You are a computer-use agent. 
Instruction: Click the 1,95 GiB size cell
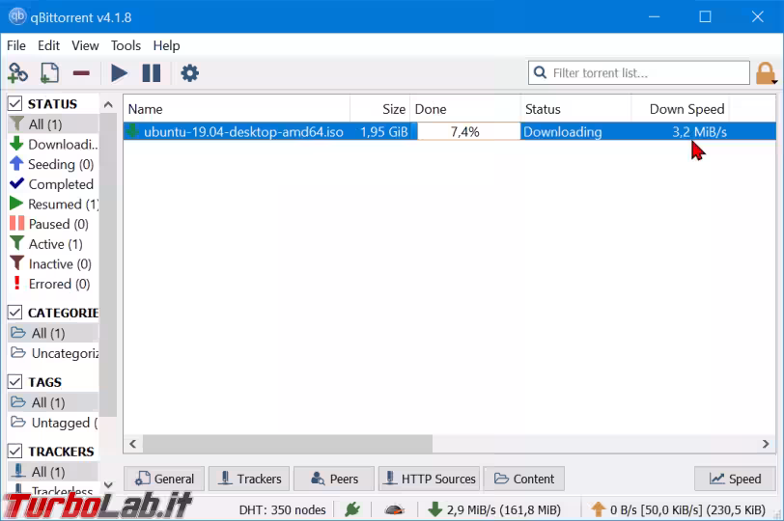[x=384, y=132]
